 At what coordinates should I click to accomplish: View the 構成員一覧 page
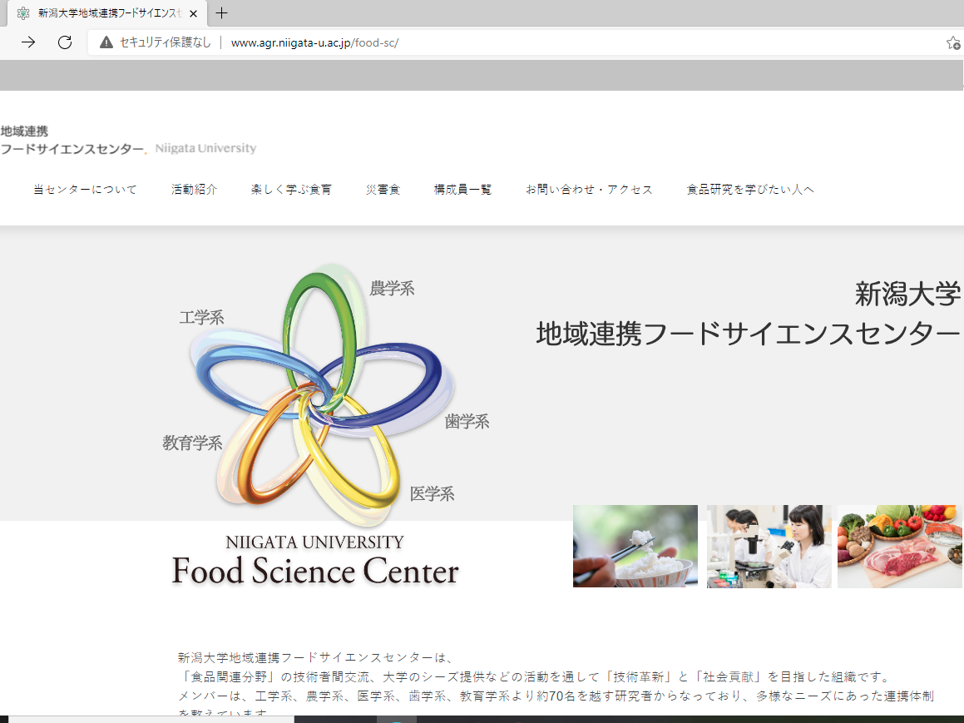pyautogui.click(x=463, y=190)
